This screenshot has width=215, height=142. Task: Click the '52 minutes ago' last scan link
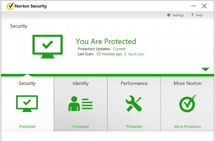click(109, 54)
